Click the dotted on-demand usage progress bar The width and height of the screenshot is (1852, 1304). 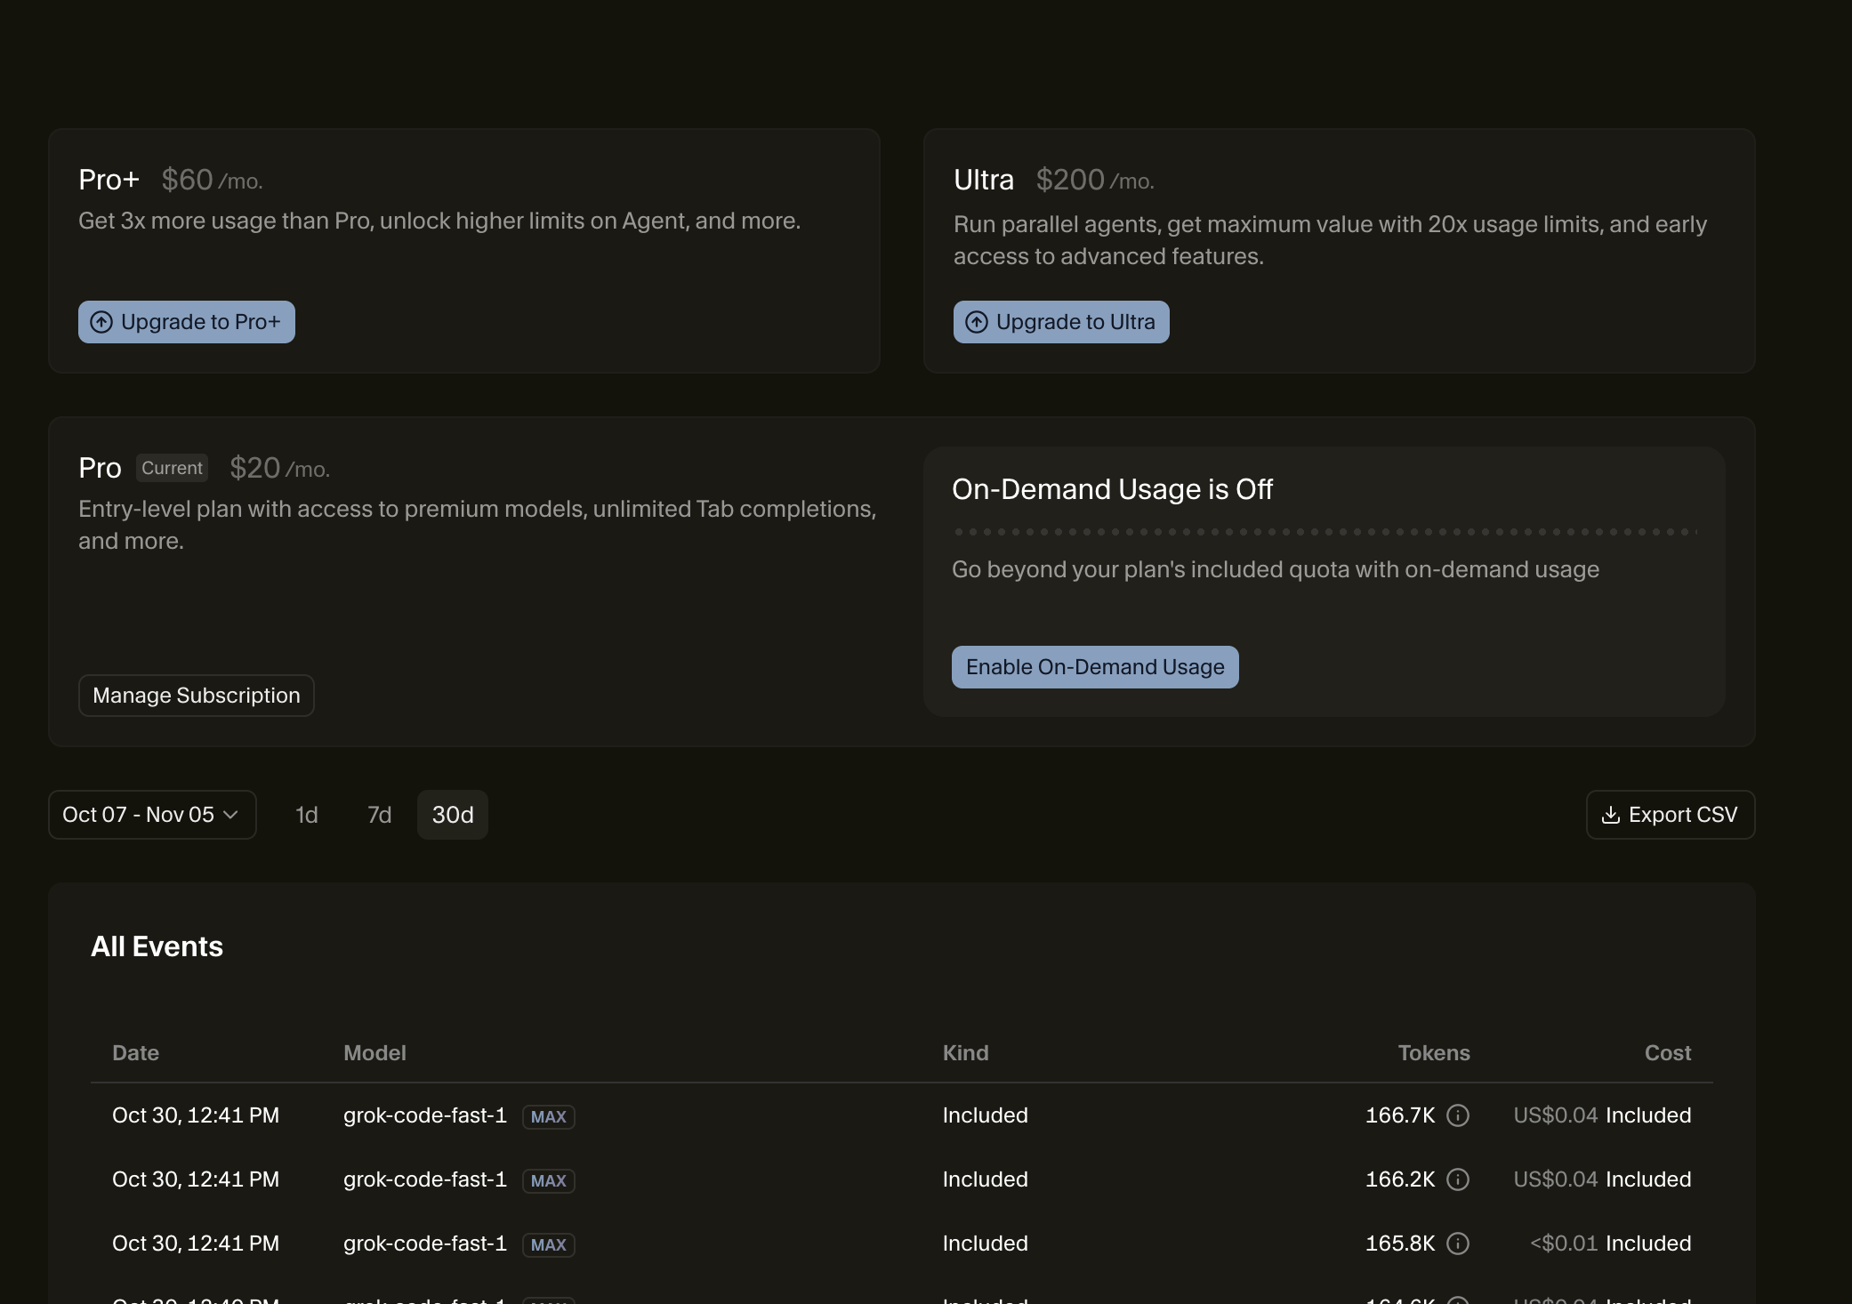1325,532
